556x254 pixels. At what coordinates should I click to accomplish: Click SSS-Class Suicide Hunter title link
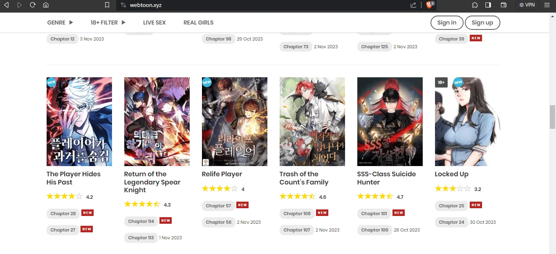387,178
